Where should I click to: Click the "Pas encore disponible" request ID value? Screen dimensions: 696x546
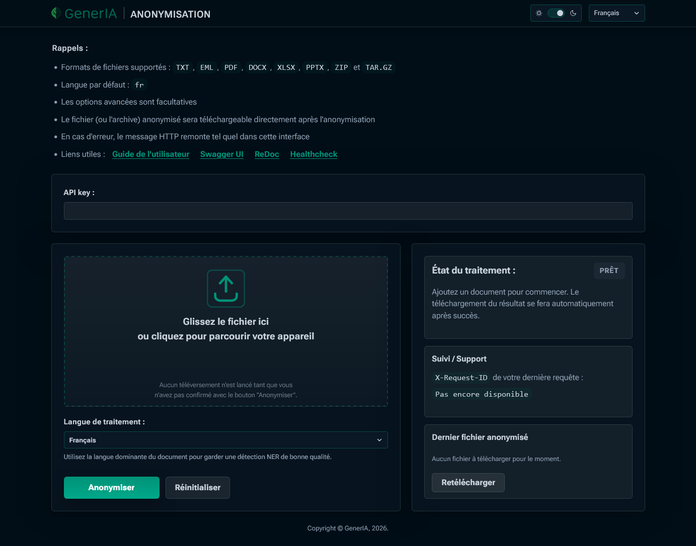tap(482, 394)
